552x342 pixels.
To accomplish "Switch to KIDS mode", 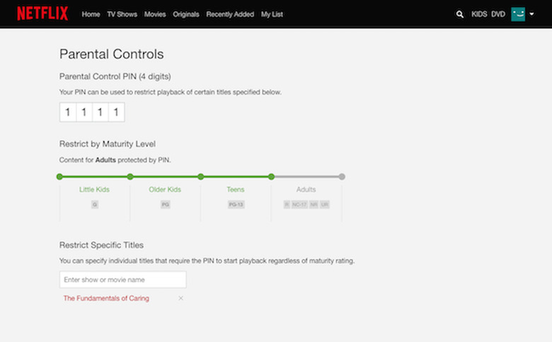I will coord(479,14).
